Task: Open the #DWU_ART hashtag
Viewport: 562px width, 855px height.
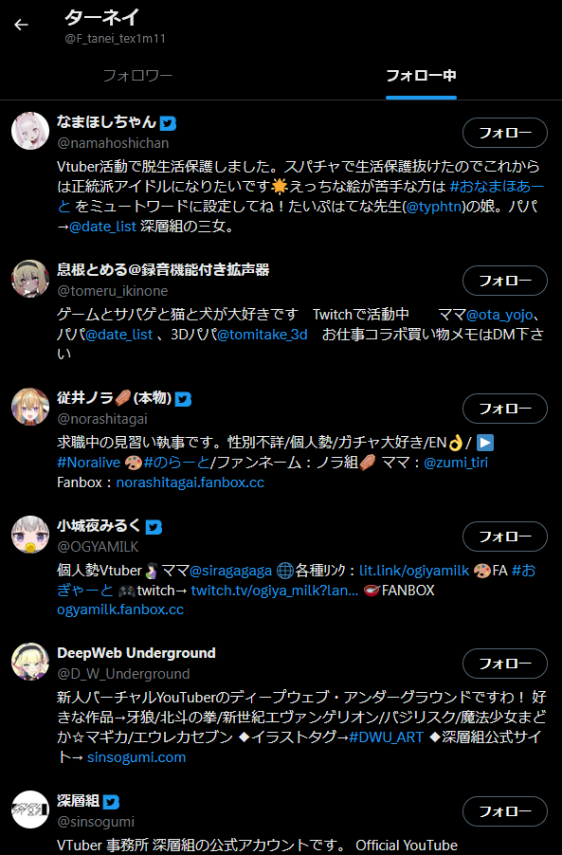Action: tap(386, 737)
